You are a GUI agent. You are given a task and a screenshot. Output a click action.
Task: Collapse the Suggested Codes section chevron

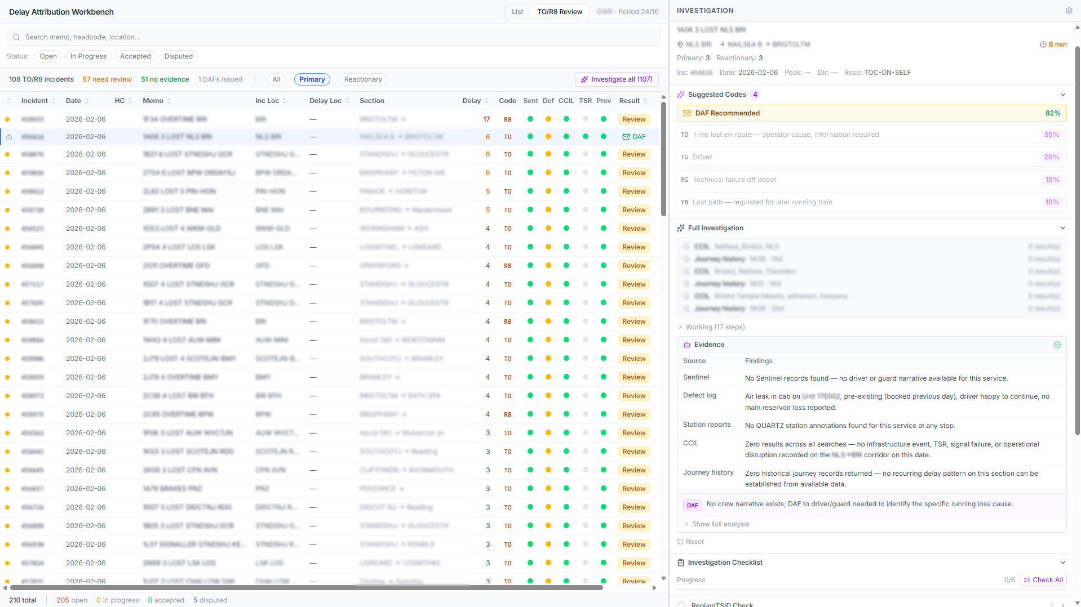point(1063,95)
